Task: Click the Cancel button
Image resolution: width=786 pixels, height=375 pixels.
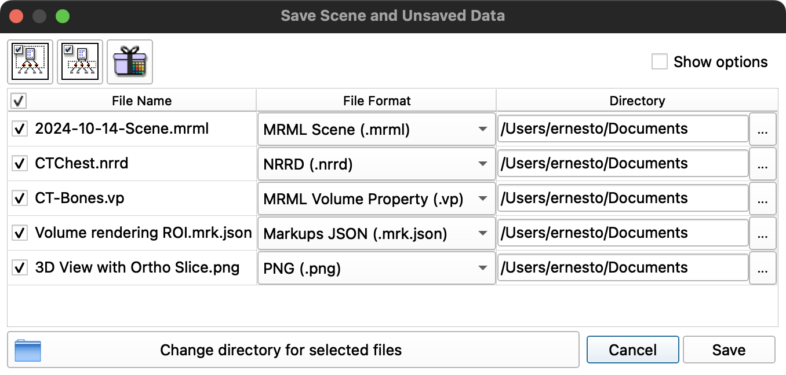Action: 632,350
